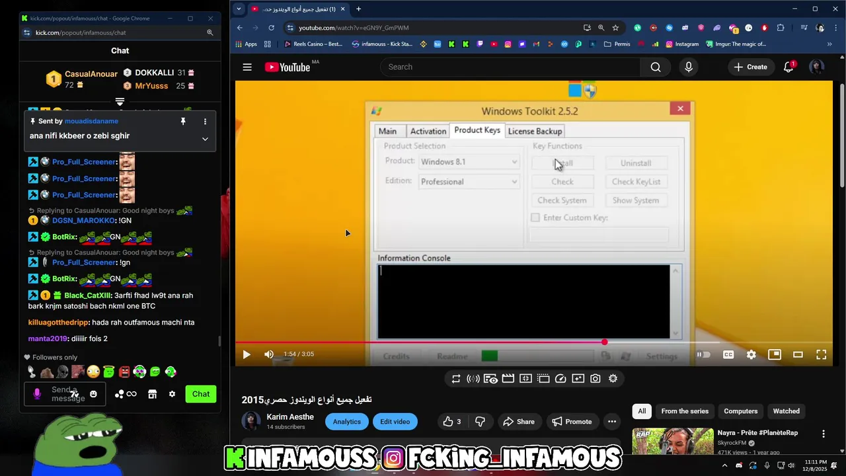This screenshot has width=846, height=476.
Task: Open the YouTube notifications bell
Action: (788, 67)
